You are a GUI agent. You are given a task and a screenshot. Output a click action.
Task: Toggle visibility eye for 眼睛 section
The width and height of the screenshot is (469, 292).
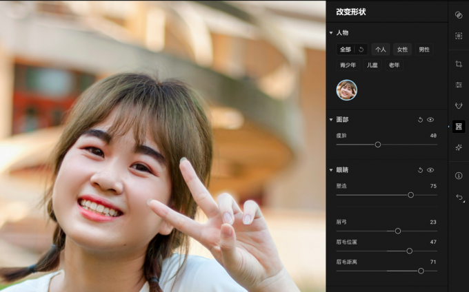click(x=430, y=170)
